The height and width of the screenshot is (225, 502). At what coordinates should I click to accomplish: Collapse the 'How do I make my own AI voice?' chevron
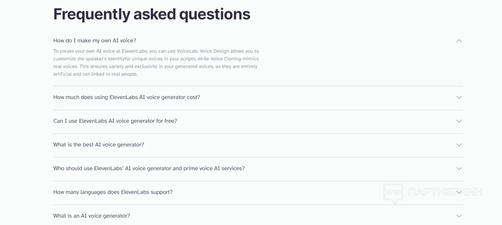click(x=459, y=41)
